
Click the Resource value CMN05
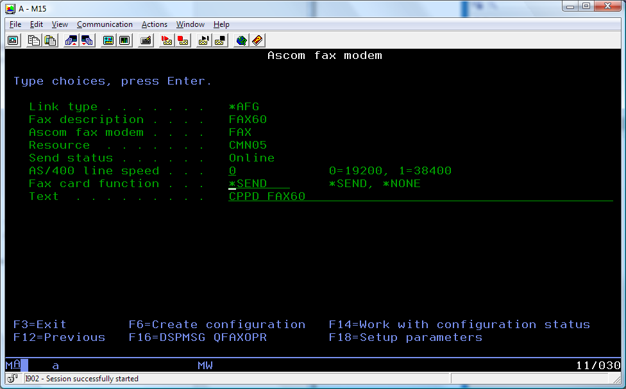point(248,145)
